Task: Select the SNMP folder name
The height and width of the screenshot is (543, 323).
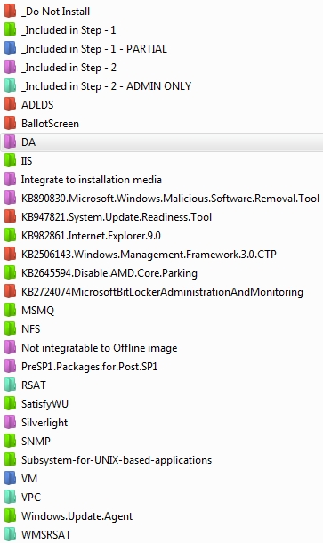Action: pyautogui.click(x=36, y=442)
